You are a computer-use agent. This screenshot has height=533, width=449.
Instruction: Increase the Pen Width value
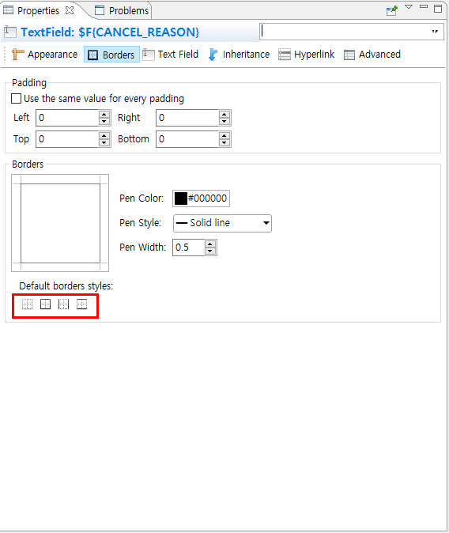pos(210,244)
